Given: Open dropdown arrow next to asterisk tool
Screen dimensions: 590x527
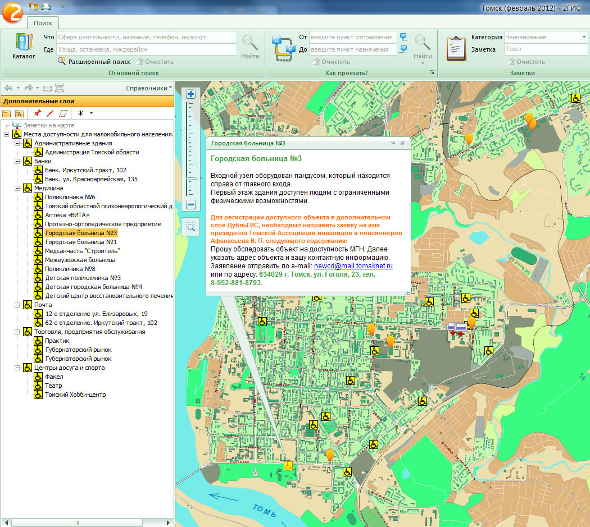Looking at the screenshot, I should point(91,113).
